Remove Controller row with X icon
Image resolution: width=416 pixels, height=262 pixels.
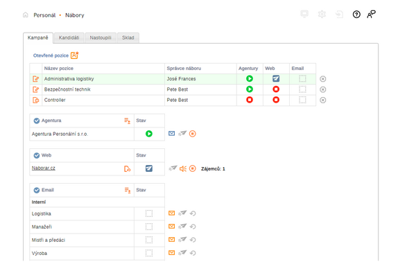pyautogui.click(x=322, y=100)
